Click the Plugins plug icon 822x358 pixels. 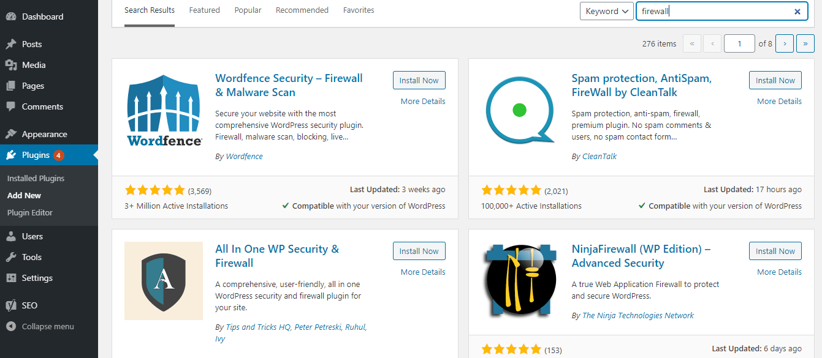click(x=11, y=155)
